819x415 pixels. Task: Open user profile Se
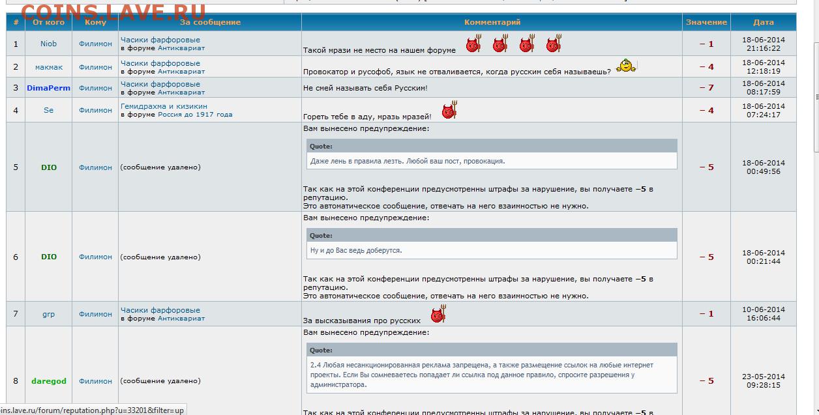point(48,110)
